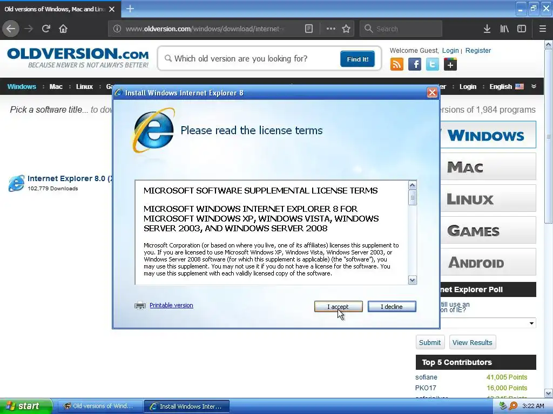Click the View Results poll button
The image size is (553, 414).
[472, 342]
